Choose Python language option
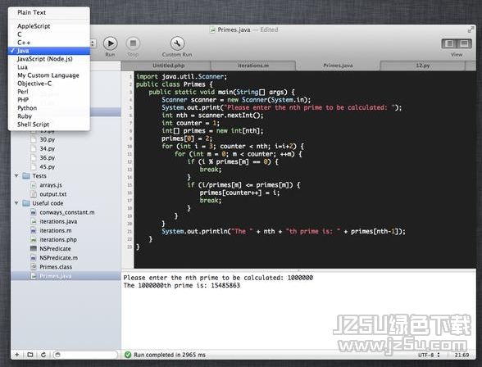482x367 pixels. point(27,108)
